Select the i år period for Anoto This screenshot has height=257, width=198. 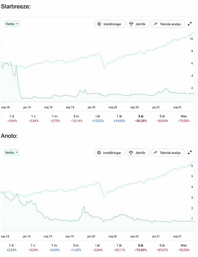pyautogui.click(x=98, y=248)
